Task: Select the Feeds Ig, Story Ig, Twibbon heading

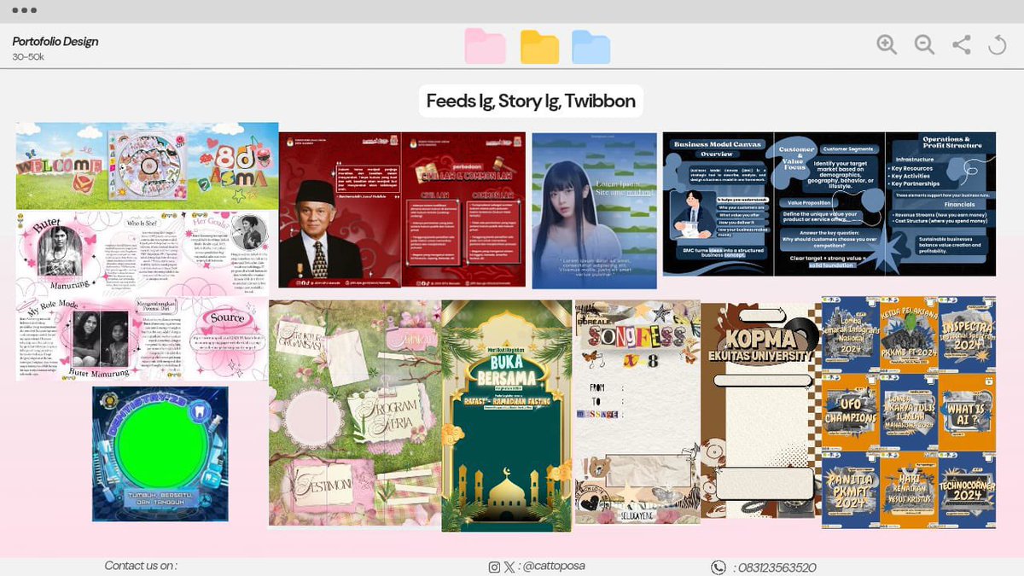Action: tap(531, 101)
